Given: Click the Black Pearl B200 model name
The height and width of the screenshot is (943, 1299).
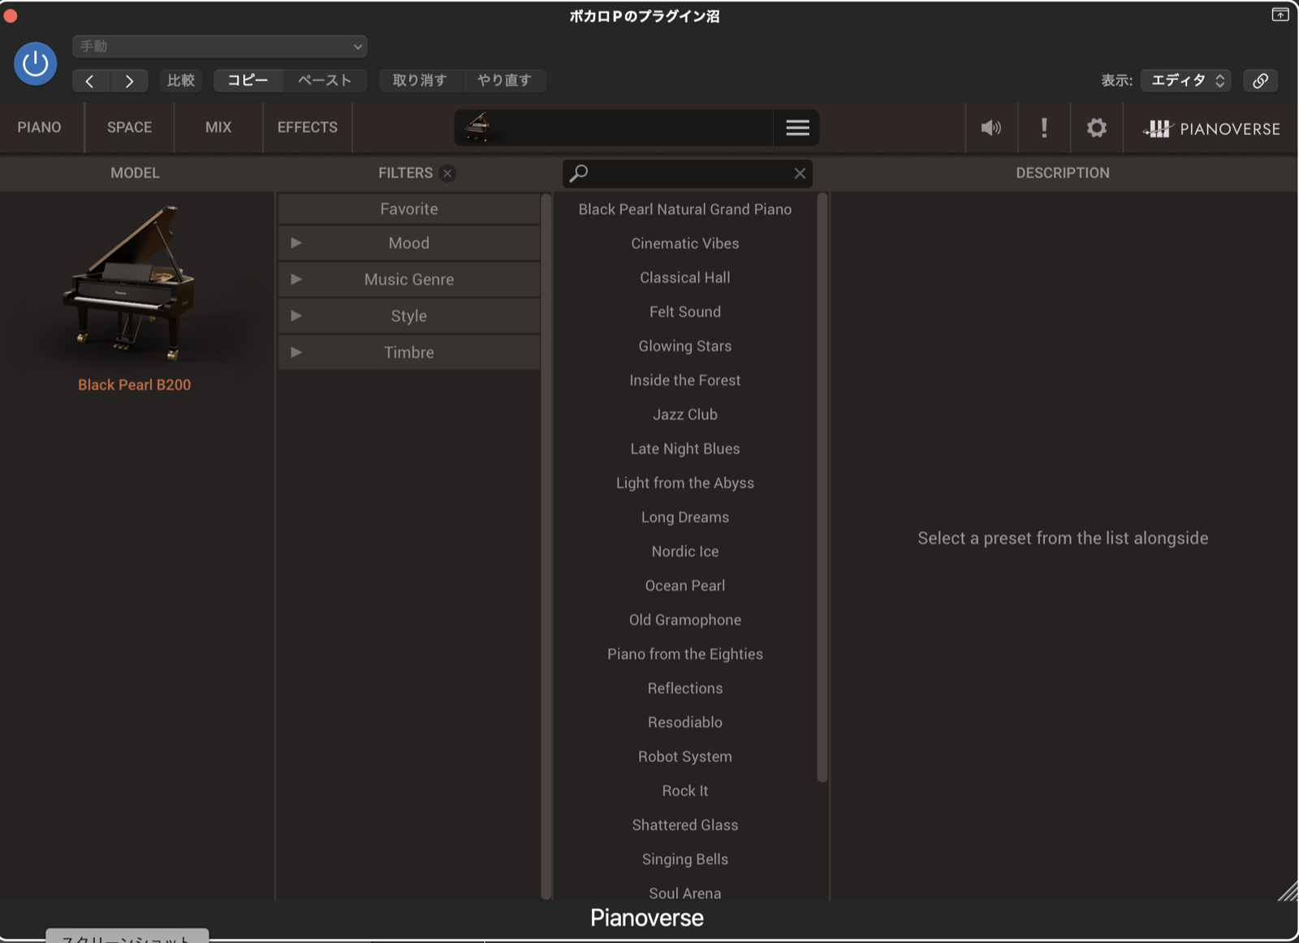Looking at the screenshot, I should (x=135, y=385).
